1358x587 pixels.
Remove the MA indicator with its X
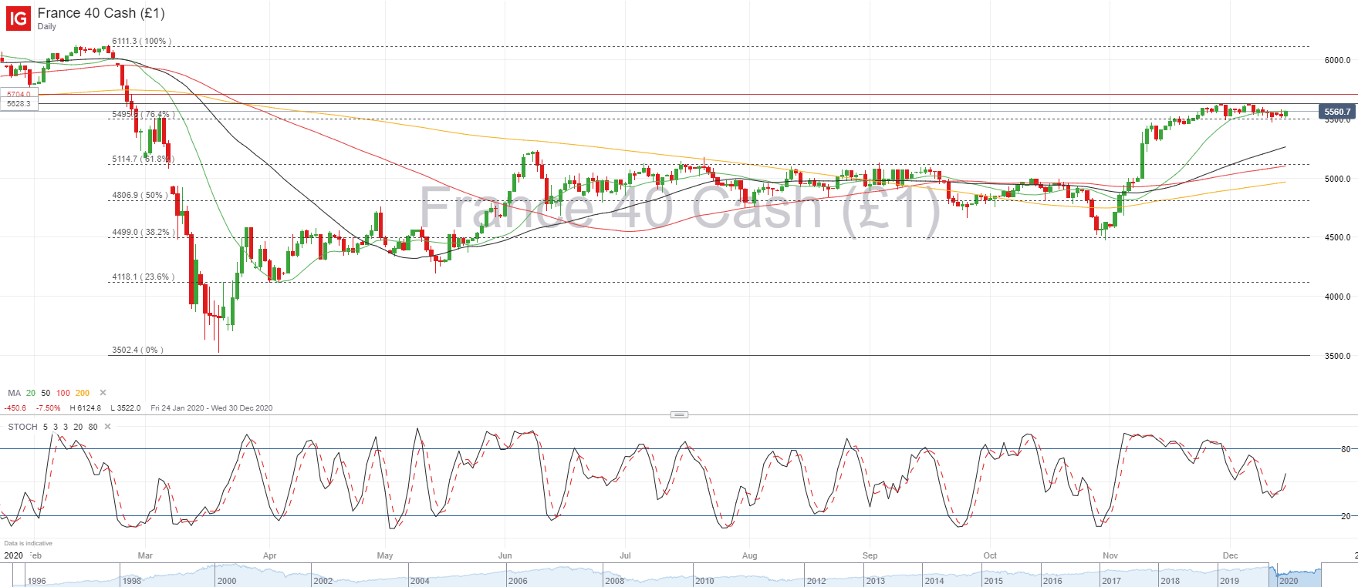(103, 393)
